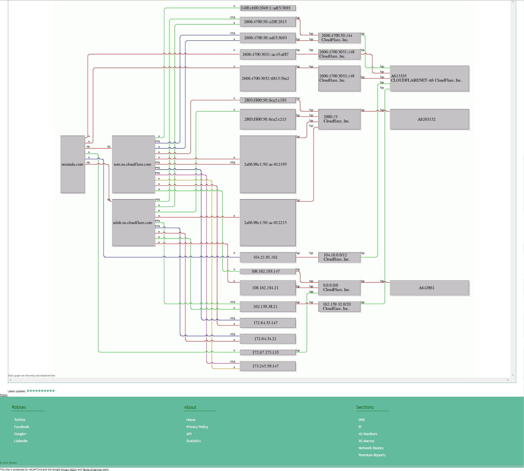The height and width of the screenshot is (471, 524).
Task: Click the 172.64.33.147 node
Action: point(268,323)
